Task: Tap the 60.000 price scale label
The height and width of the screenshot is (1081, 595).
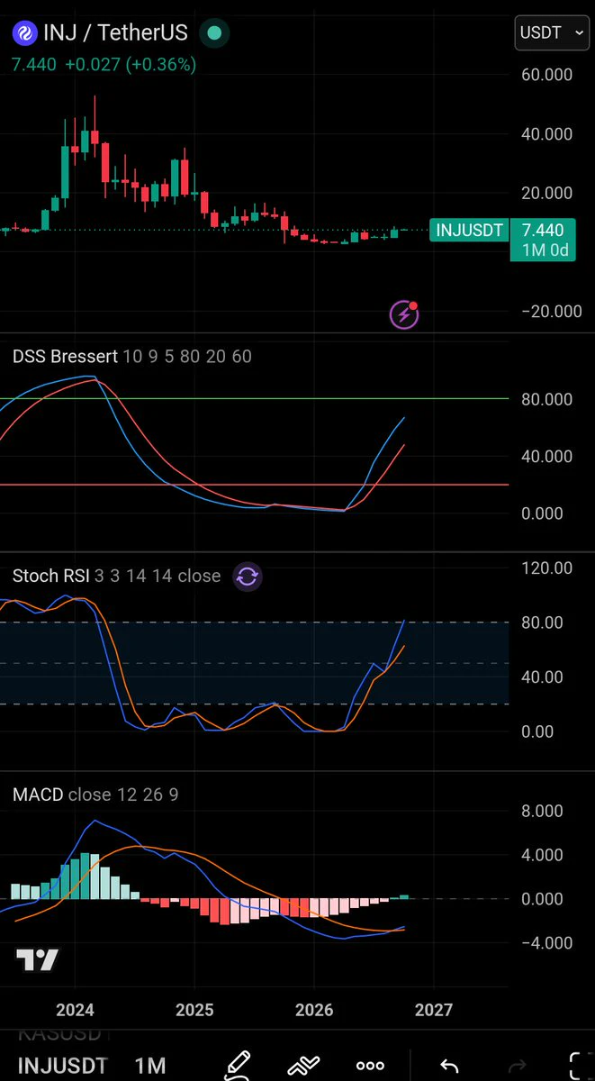Action: [547, 75]
